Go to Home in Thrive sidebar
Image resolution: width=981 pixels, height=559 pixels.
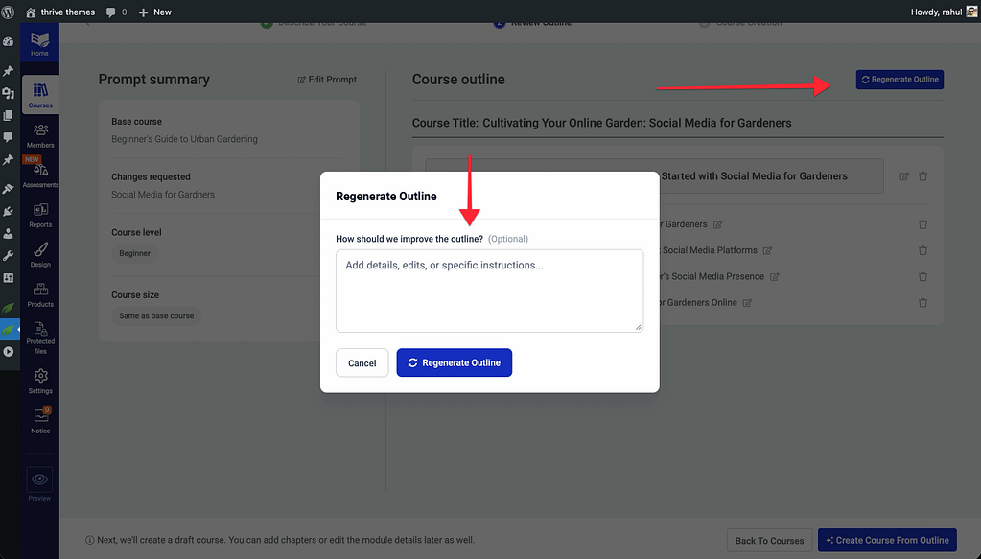pos(40,43)
